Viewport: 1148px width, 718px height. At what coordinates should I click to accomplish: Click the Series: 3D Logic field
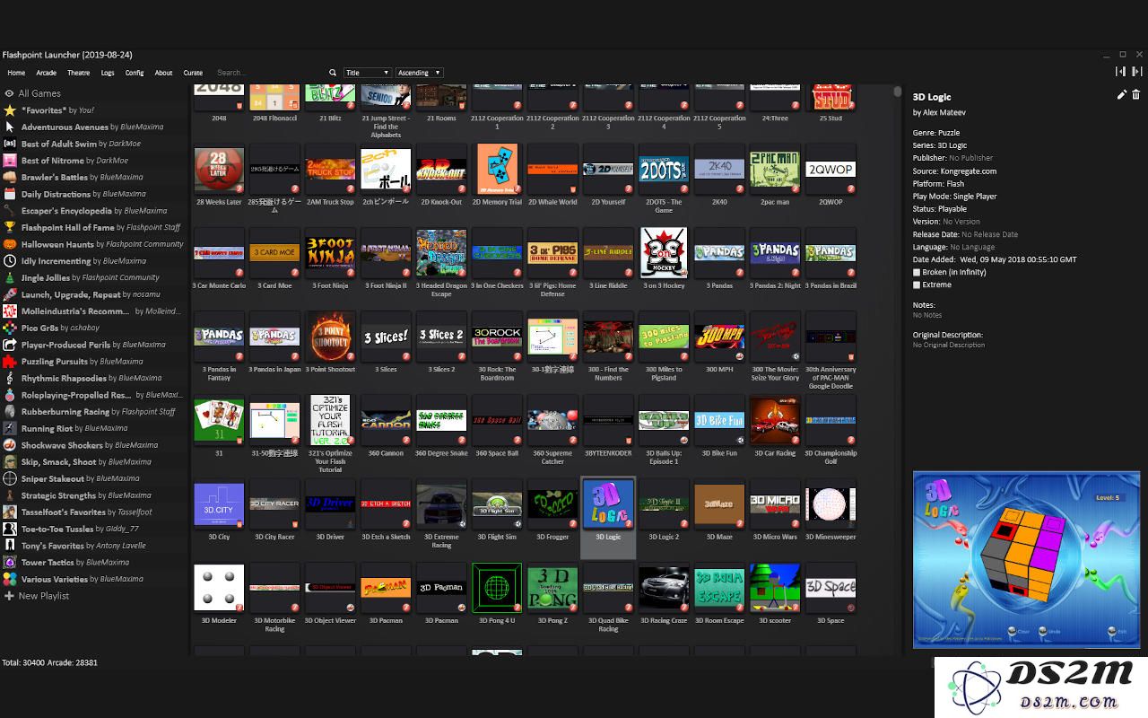(940, 145)
